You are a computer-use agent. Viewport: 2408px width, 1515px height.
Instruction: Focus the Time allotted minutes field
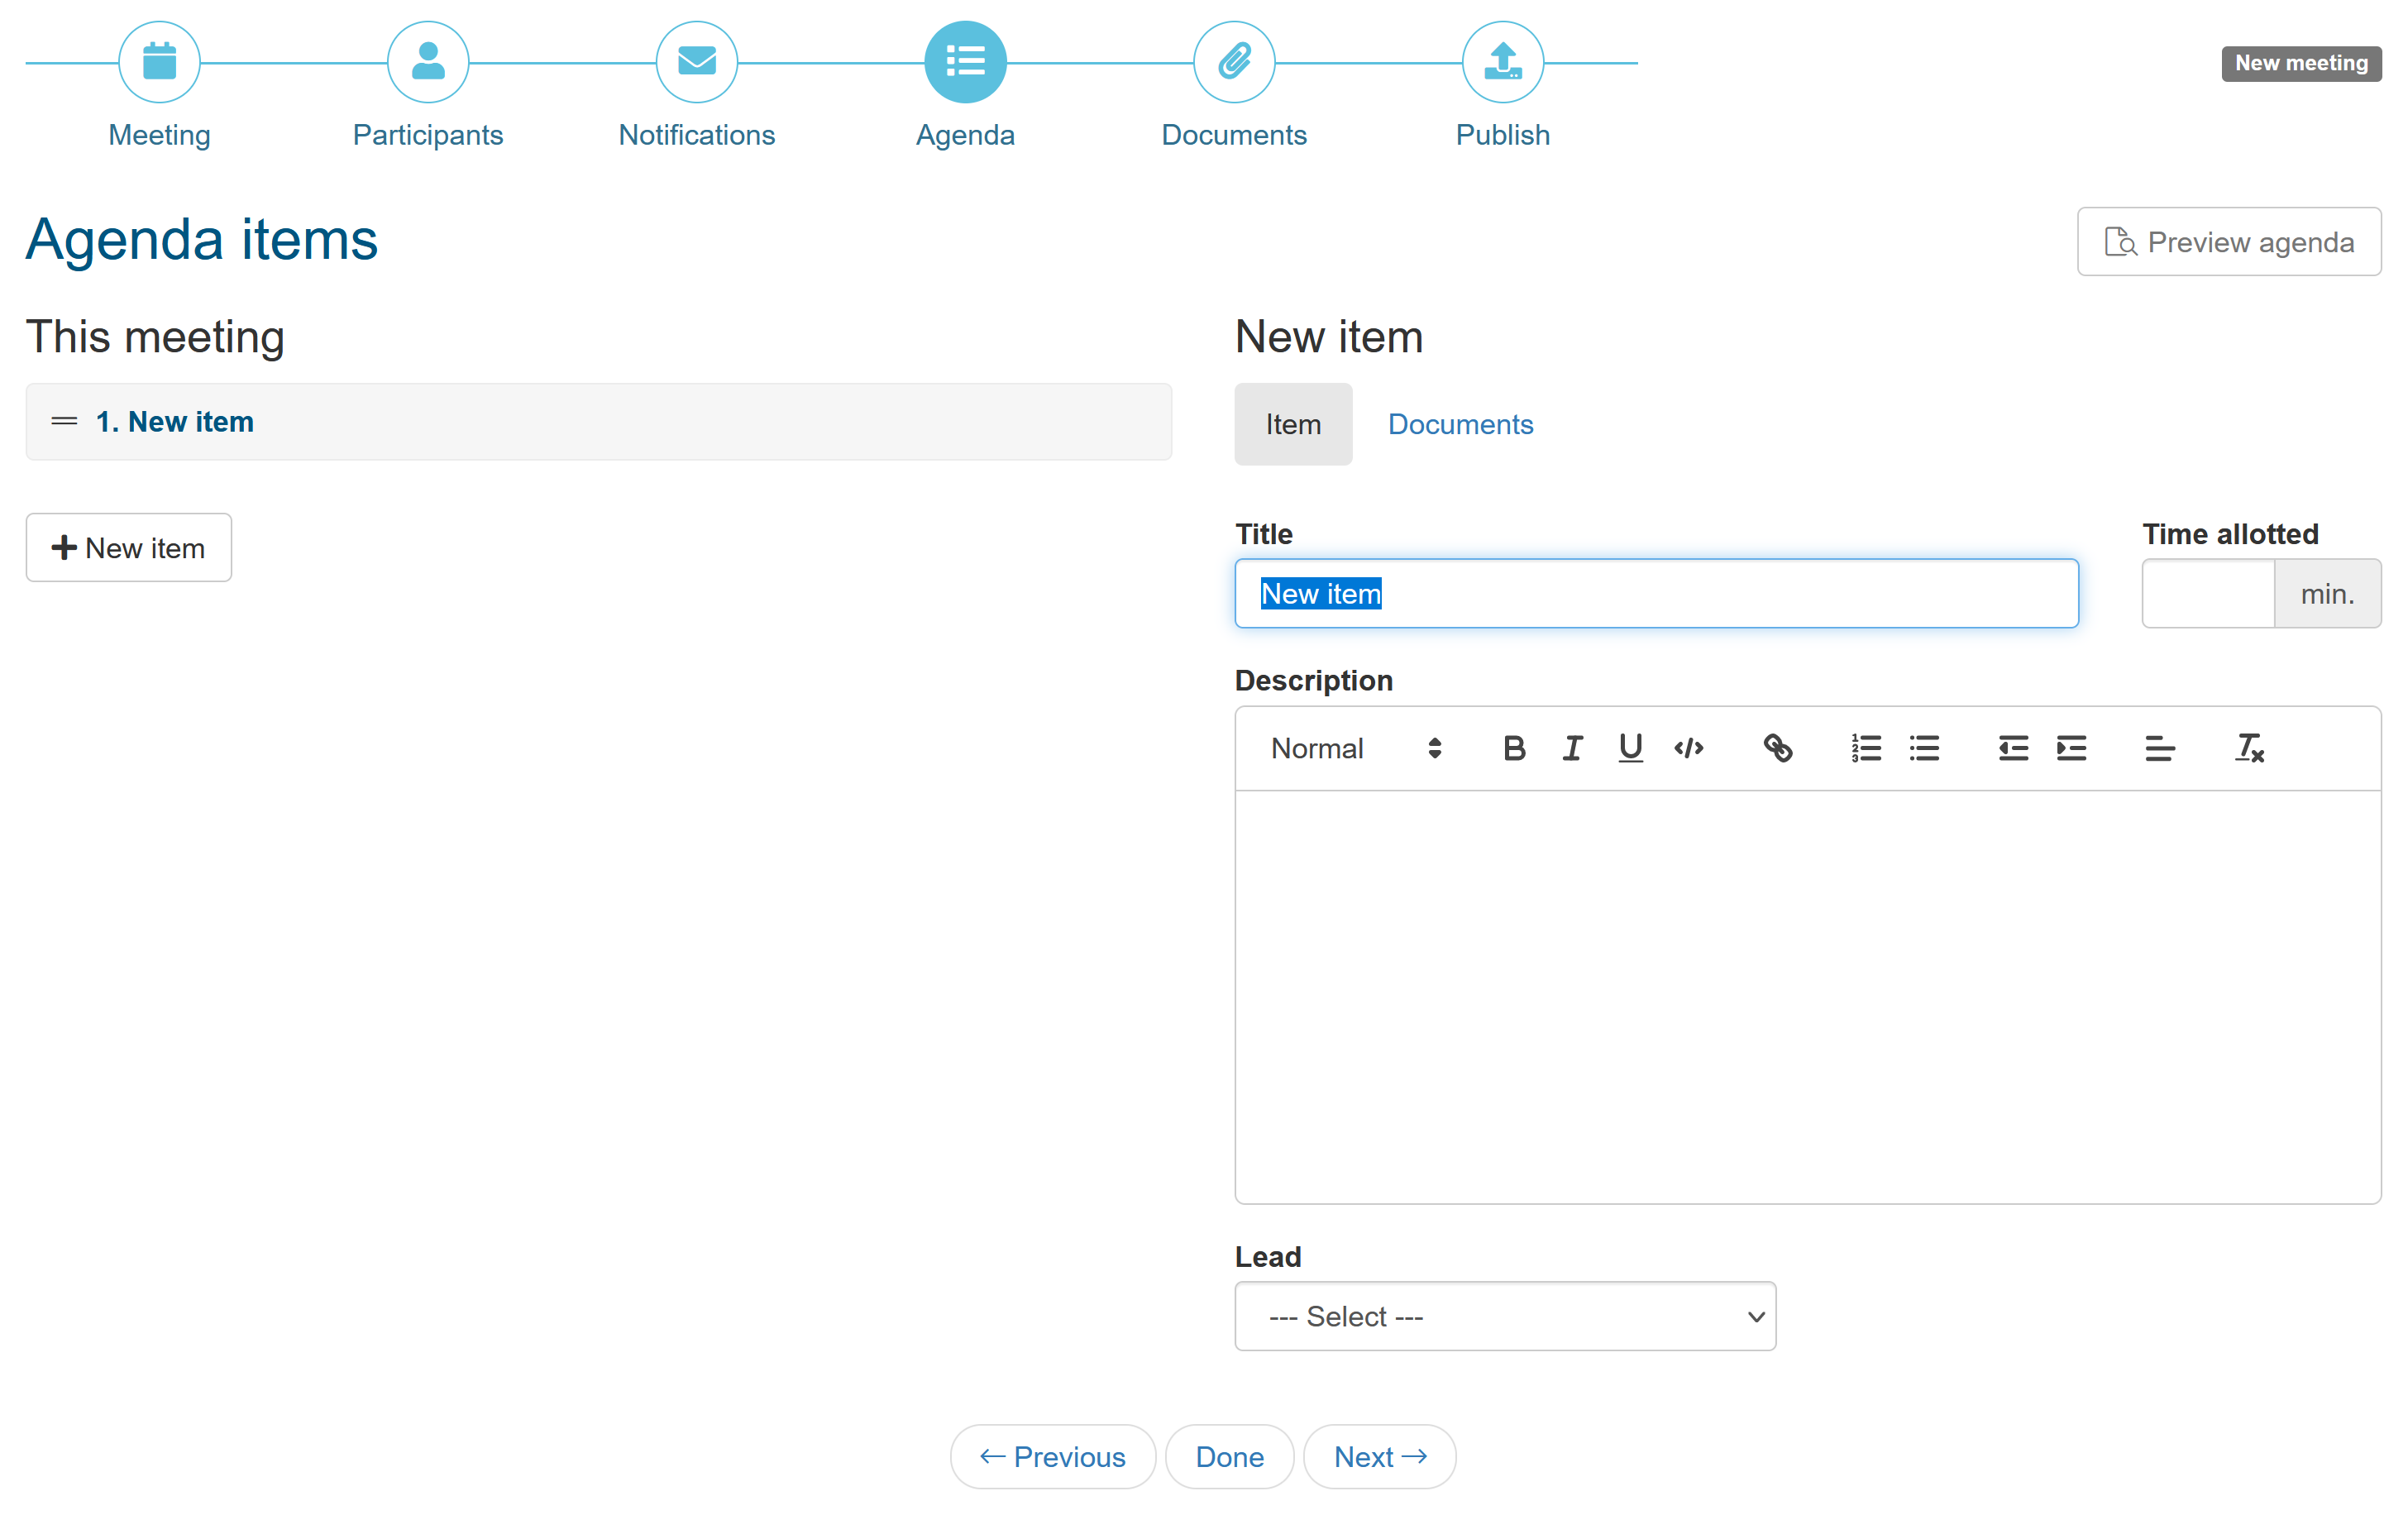[2208, 593]
